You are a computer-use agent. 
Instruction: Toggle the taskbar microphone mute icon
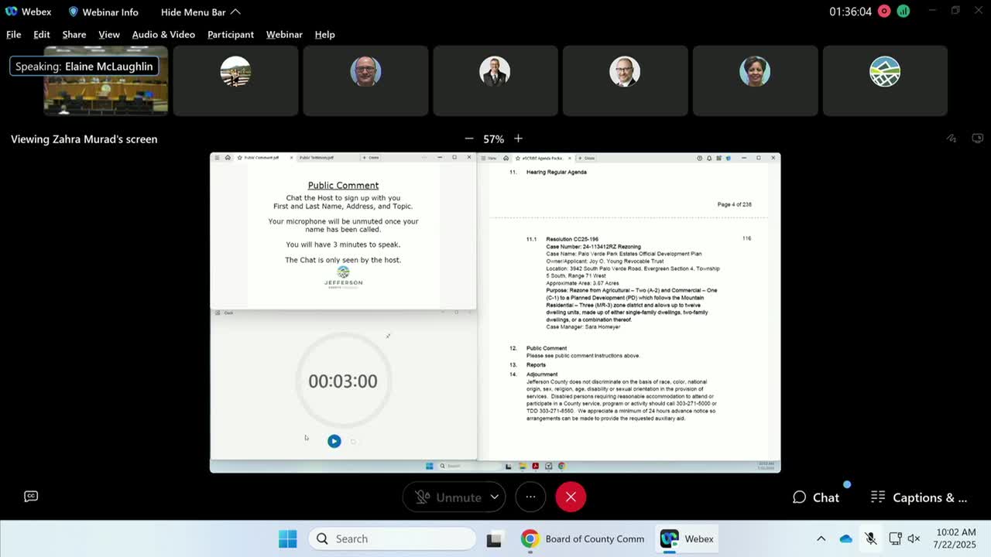870,538
